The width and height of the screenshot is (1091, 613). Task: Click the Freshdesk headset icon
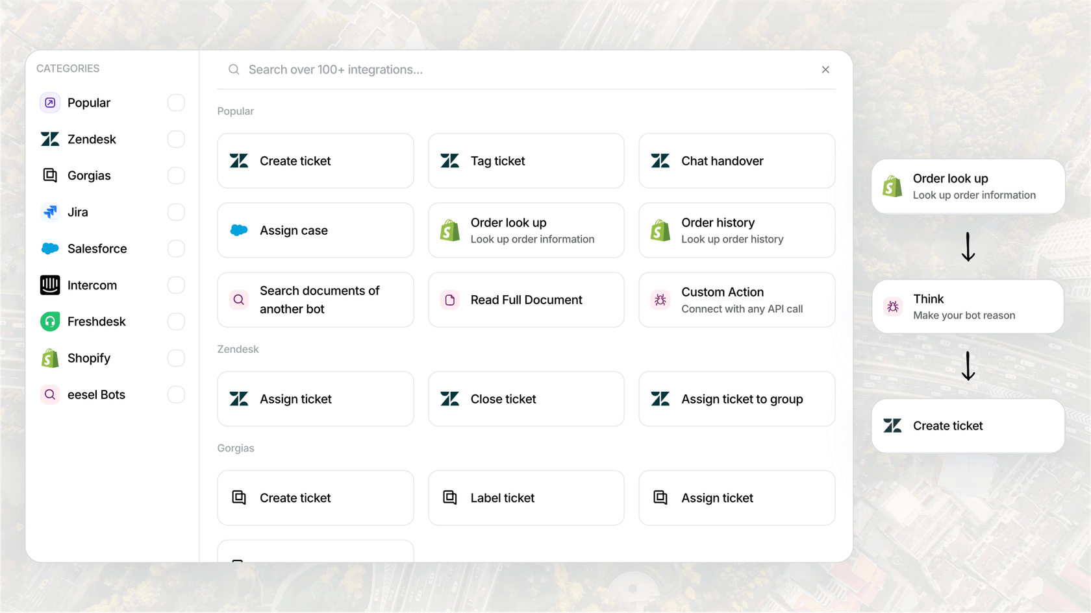pos(50,322)
